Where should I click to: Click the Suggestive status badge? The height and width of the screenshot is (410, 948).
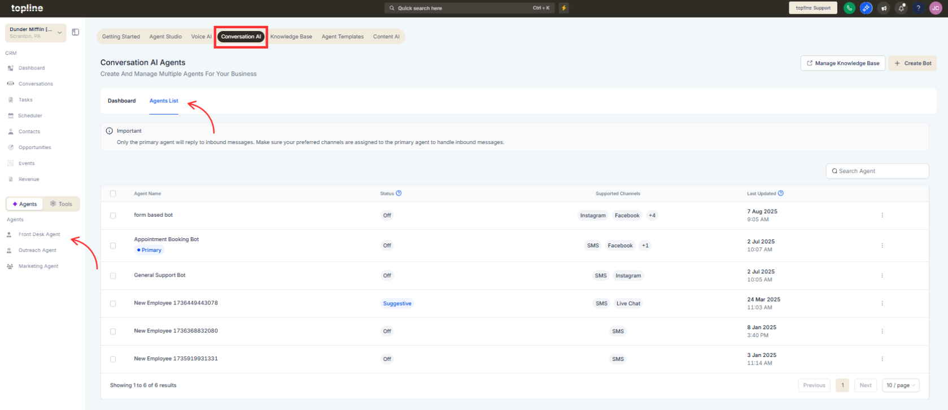tap(397, 303)
